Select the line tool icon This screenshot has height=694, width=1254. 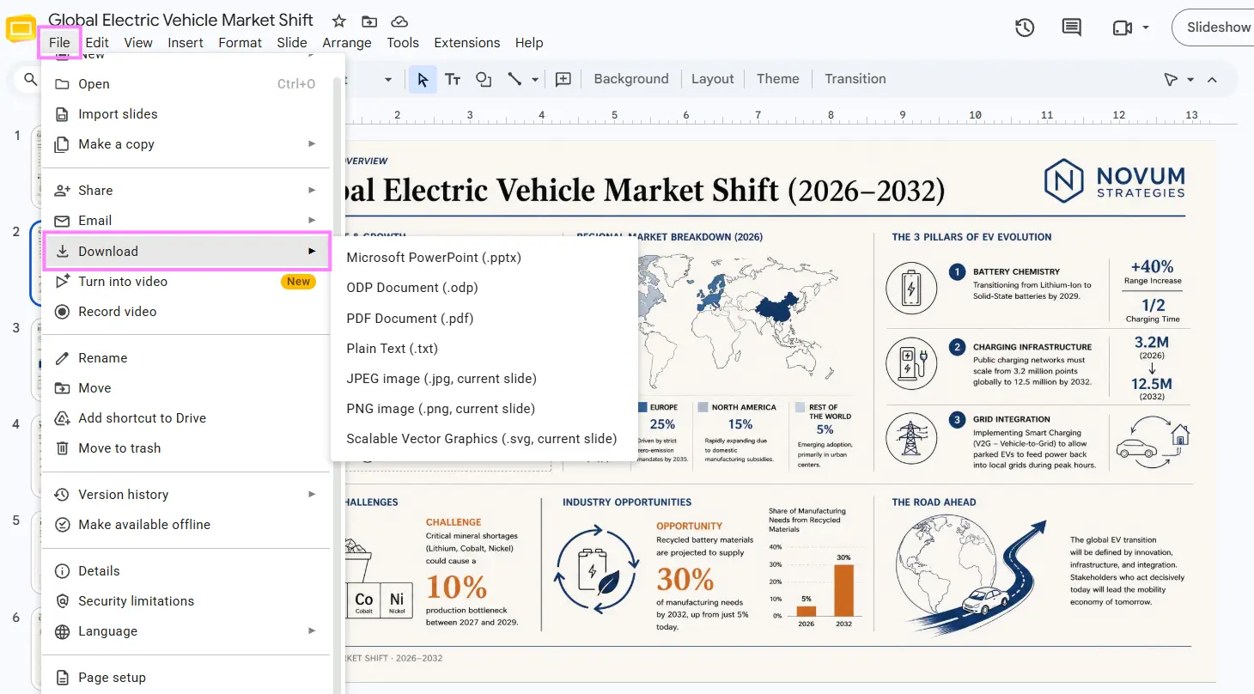[514, 79]
